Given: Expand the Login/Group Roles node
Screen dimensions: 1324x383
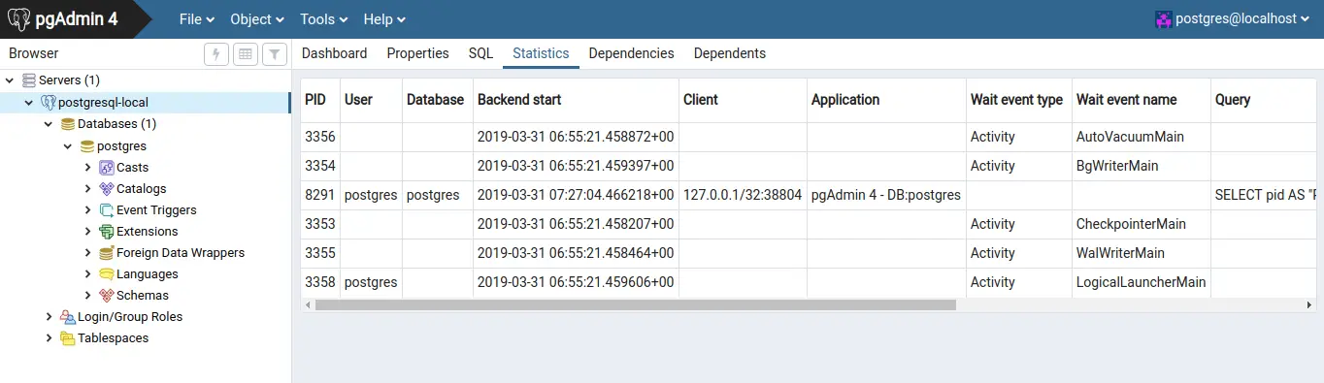Looking at the screenshot, I should (x=49, y=317).
